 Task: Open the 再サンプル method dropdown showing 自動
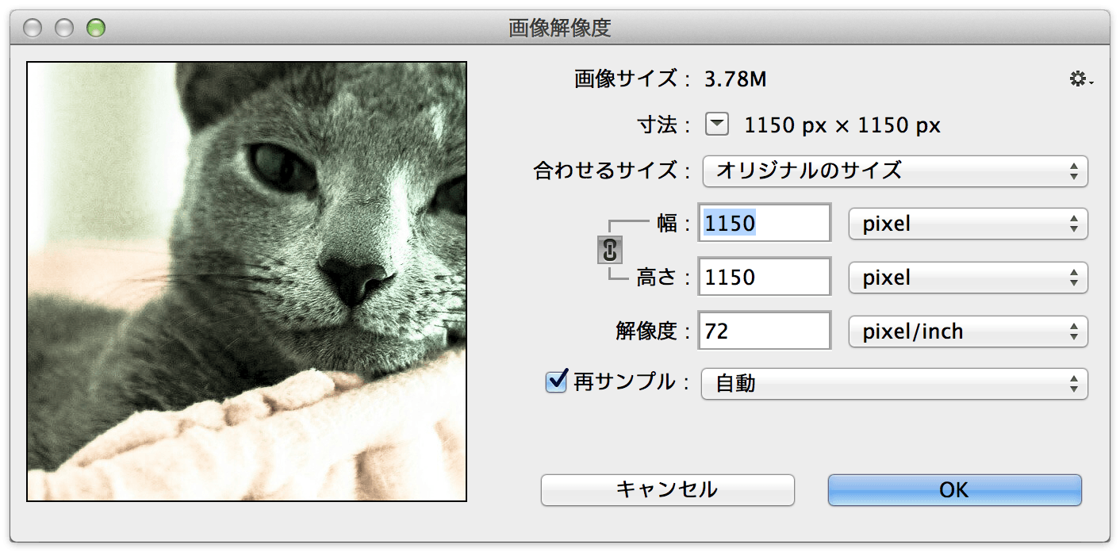tap(895, 384)
